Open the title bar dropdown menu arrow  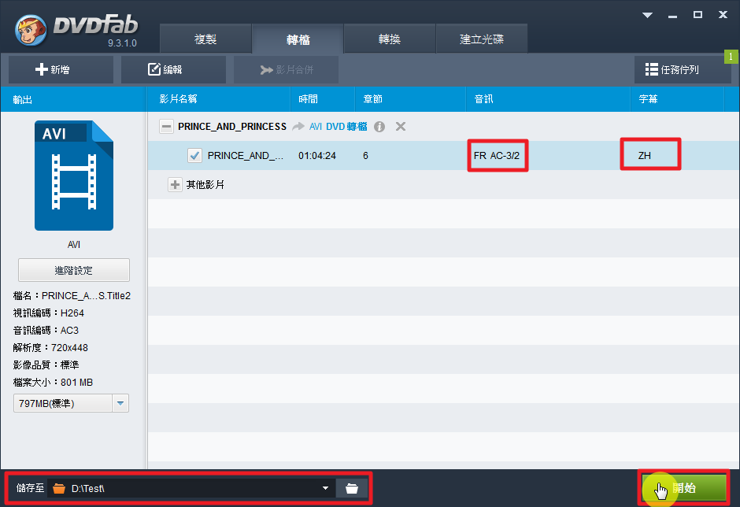(647, 15)
